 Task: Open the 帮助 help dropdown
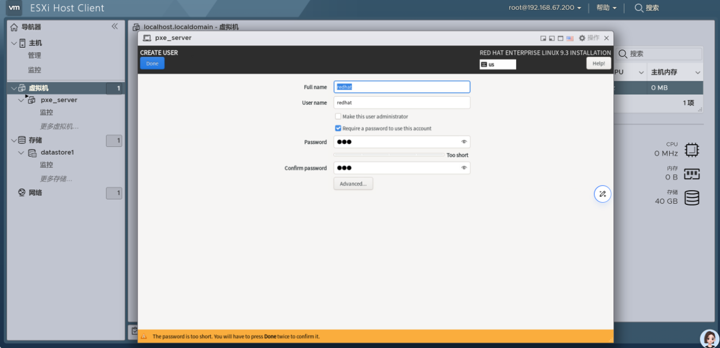point(606,8)
